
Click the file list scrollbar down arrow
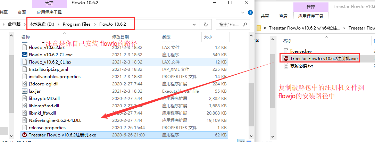click(x=251, y=135)
